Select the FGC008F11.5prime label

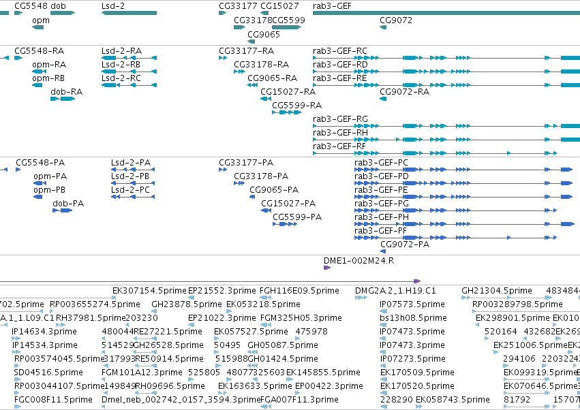[53, 400]
